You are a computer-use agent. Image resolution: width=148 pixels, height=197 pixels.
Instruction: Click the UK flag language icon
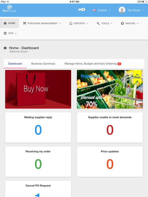point(94,10)
